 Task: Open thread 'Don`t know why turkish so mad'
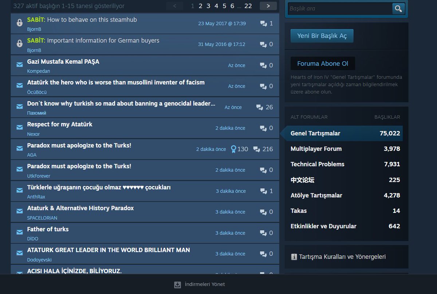[121, 103]
